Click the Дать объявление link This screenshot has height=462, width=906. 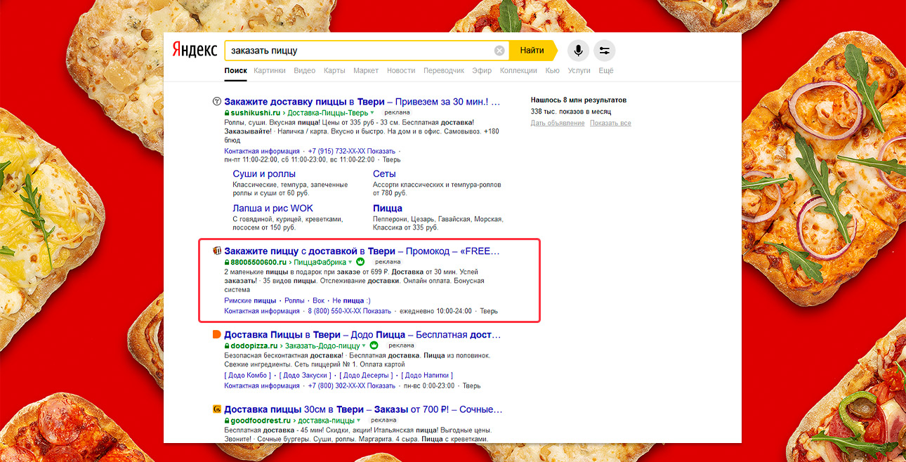tap(557, 124)
